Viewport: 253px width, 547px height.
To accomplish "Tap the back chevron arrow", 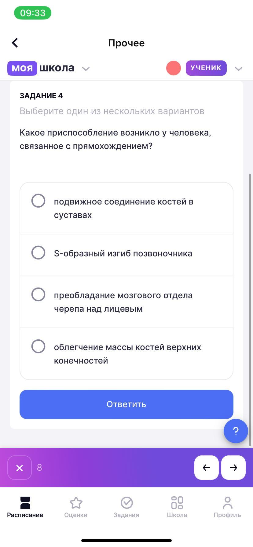I will (15, 43).
